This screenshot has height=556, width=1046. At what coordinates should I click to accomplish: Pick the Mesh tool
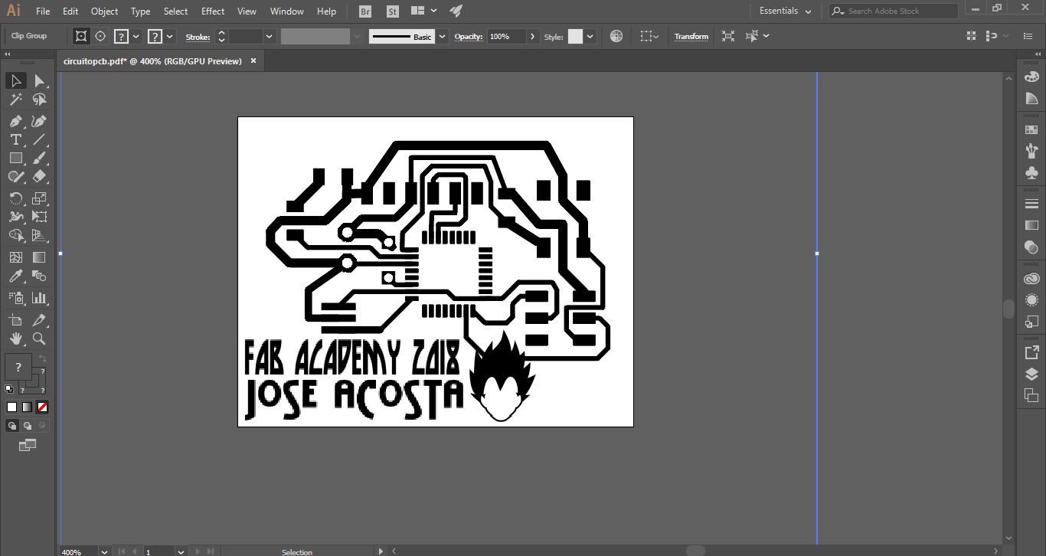coord(15,257)
